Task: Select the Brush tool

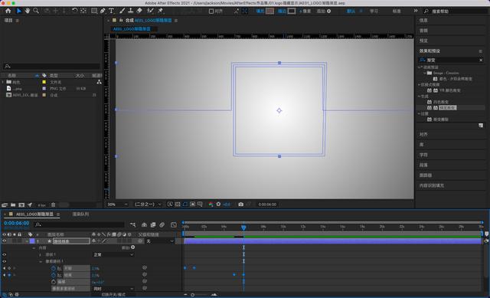Action: click(x=122, y=11)
